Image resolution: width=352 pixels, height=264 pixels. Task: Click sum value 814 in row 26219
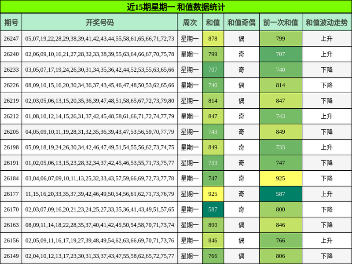click(213, 101)
